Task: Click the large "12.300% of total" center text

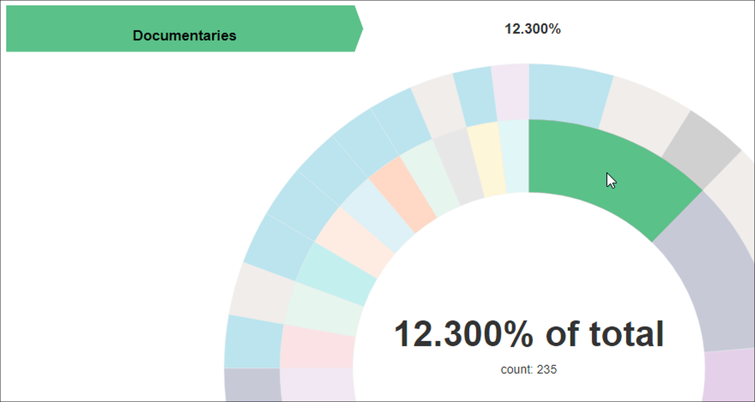Action: [x=529, y=334]
